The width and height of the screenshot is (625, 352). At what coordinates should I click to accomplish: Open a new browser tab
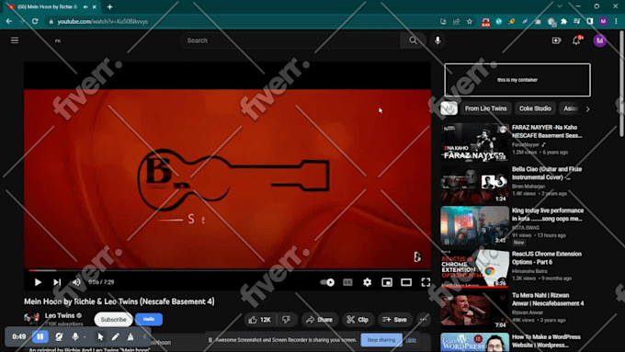[109, 6]
